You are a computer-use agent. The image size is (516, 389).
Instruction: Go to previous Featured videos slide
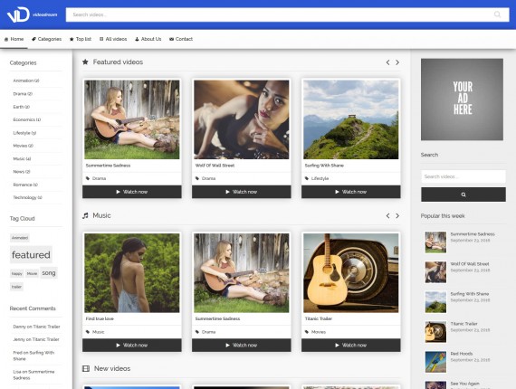(x=388, y=62)
